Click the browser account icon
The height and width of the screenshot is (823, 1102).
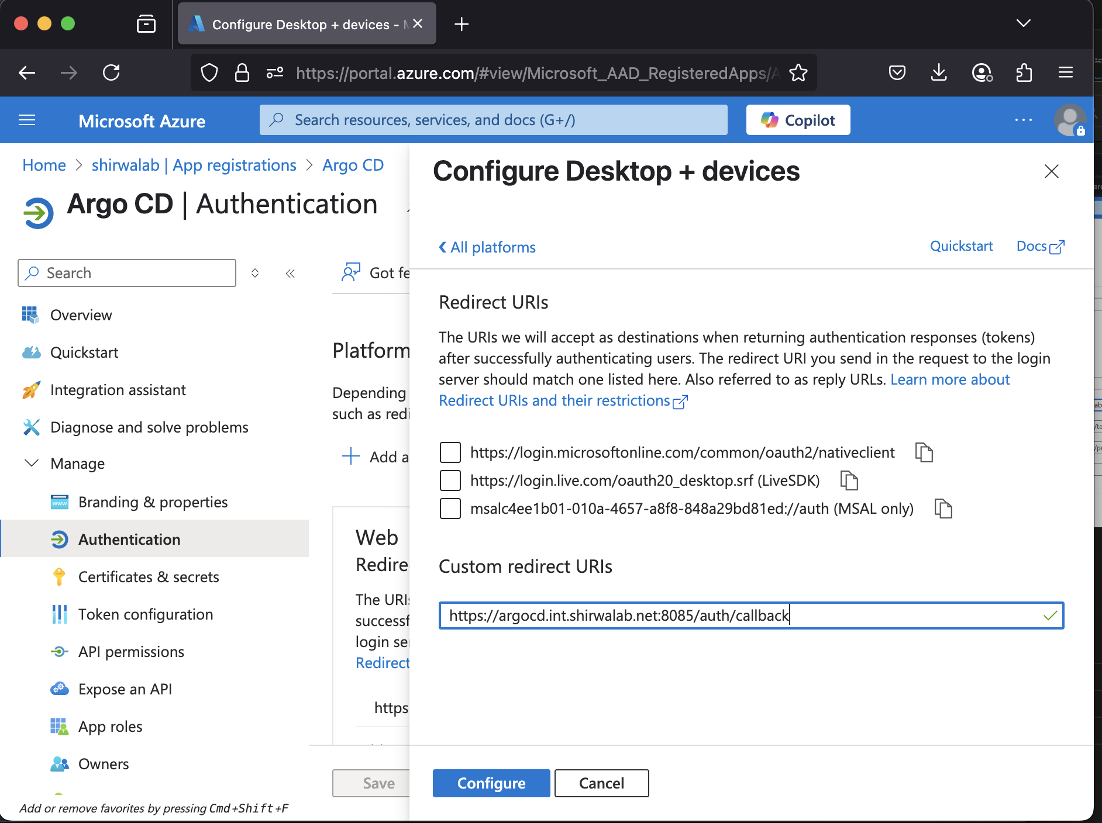tap(982, 72)
